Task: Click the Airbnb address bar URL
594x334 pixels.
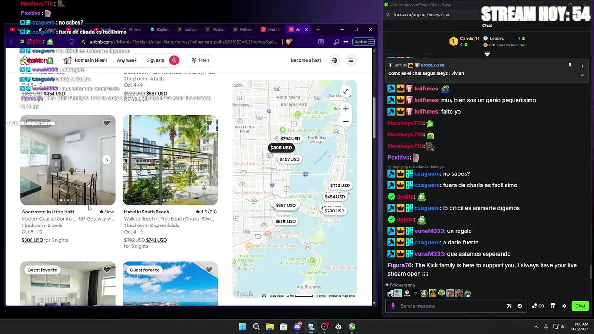Action: pos(183,42)
